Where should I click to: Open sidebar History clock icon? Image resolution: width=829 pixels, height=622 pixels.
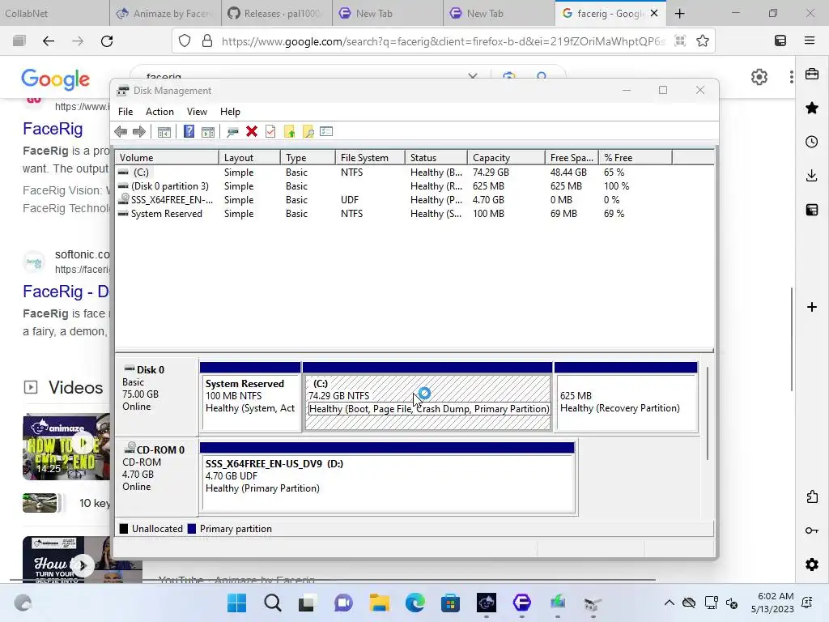coord(811,142)
